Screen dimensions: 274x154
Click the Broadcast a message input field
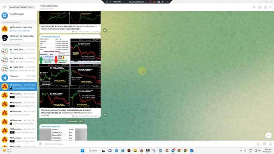click(149, 144)
